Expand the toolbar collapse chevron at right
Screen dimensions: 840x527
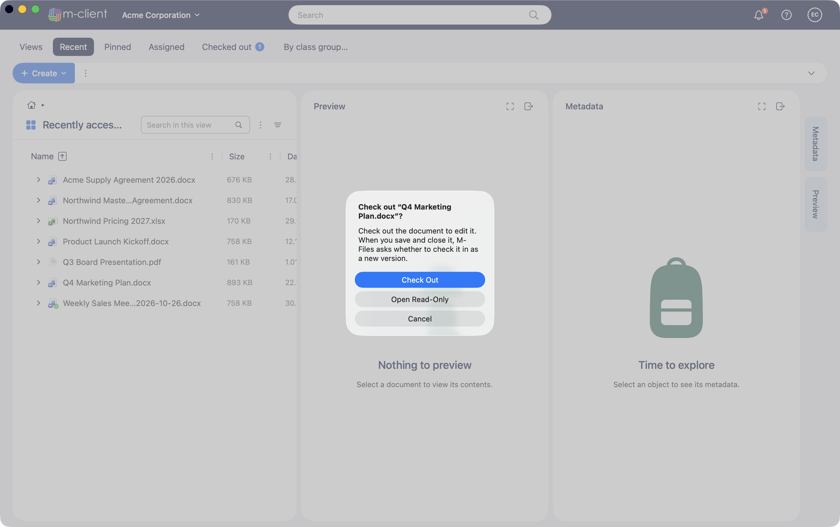click(811, 73)
